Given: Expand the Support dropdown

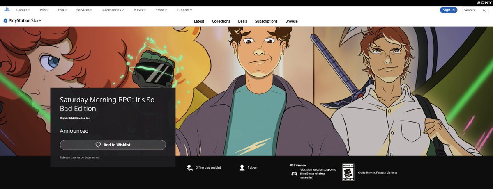Looking at the screenshot, I should 184,10.
